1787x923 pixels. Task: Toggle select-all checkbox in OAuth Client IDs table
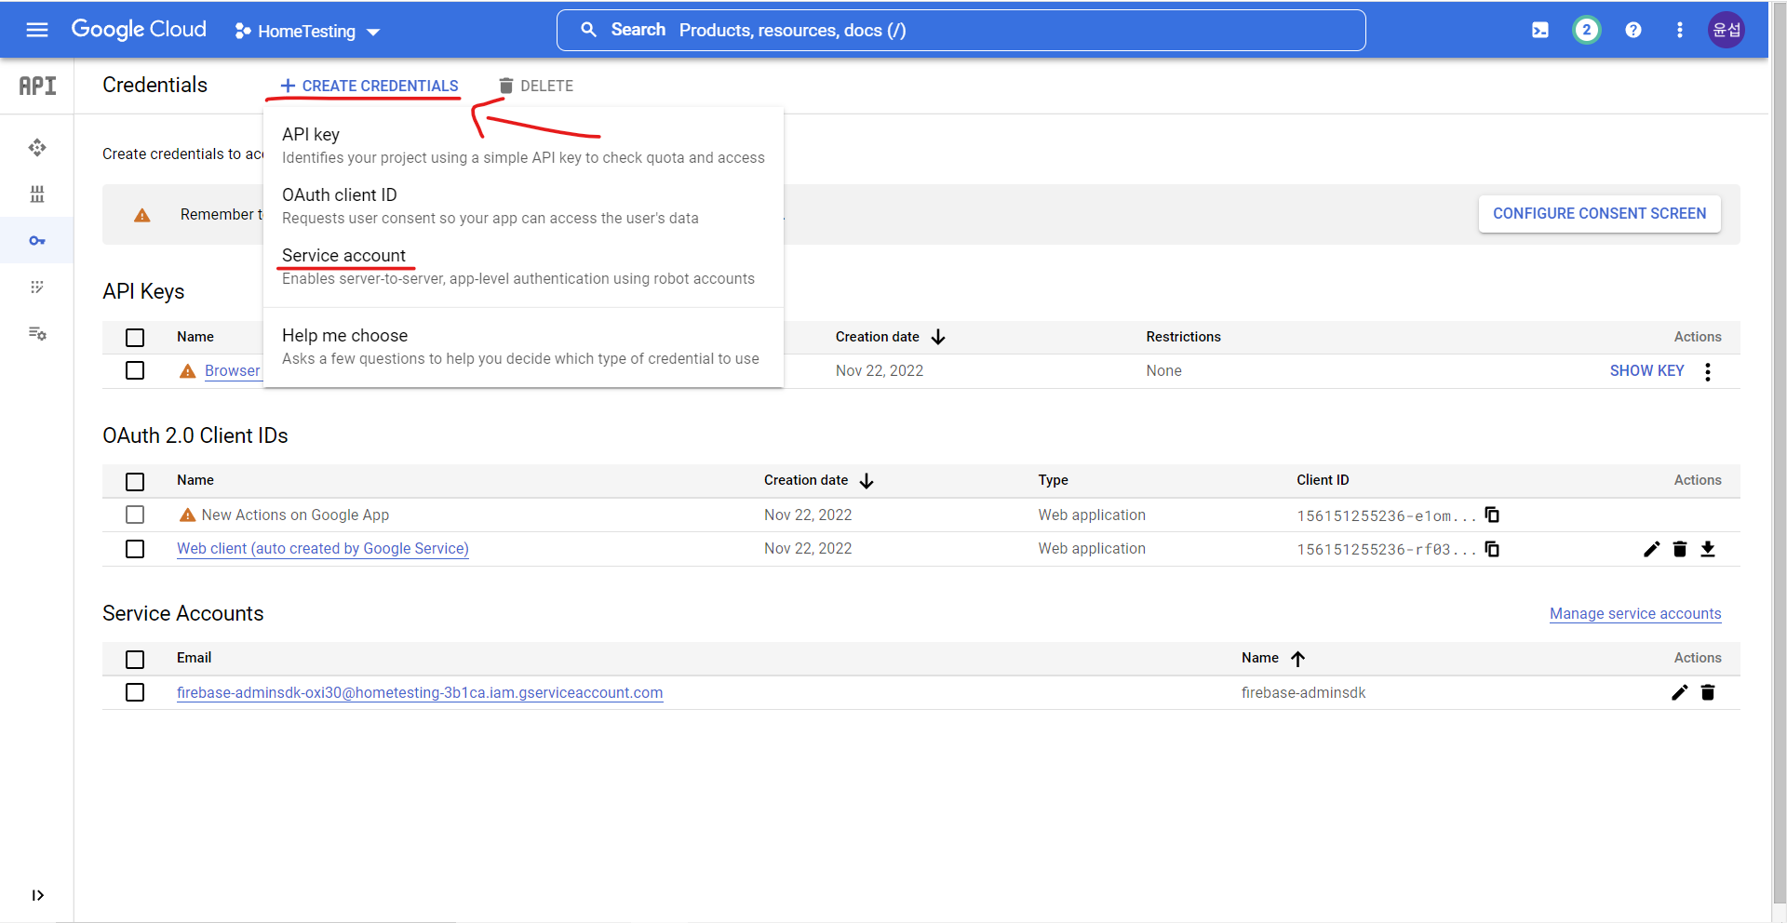coord(135,481)
